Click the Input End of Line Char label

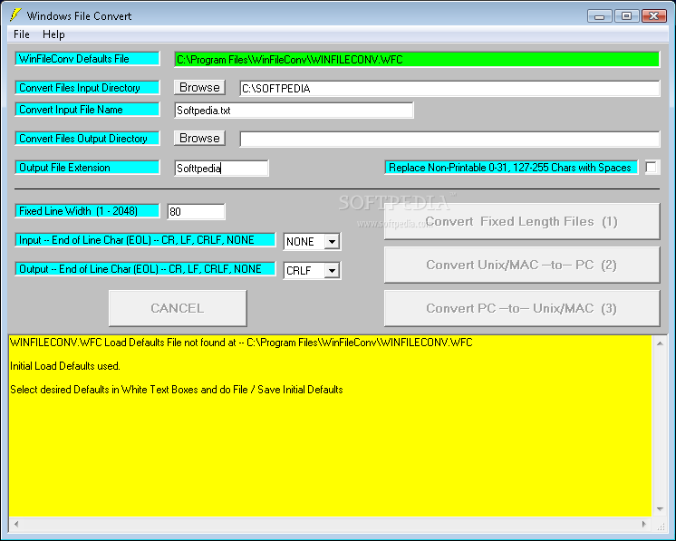[x=145, y=240]
